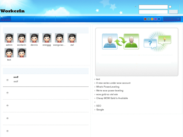Open the avatar with no name below

point(22,53)
